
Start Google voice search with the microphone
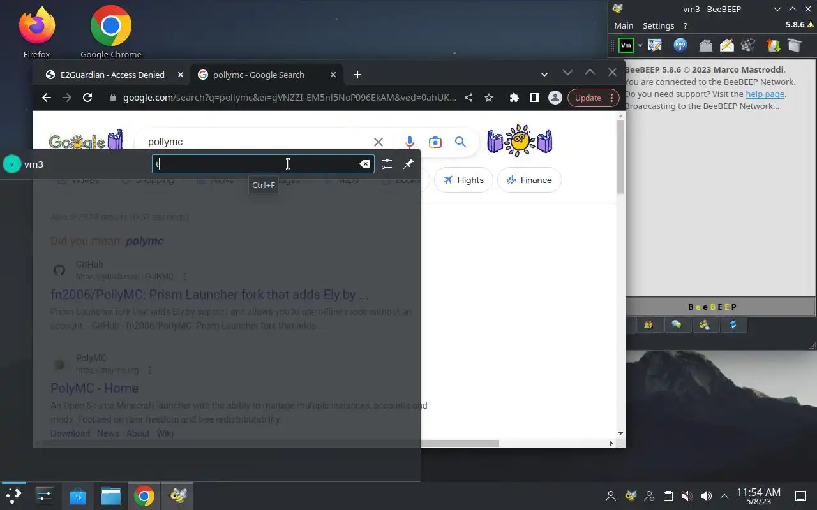(410, 142)
